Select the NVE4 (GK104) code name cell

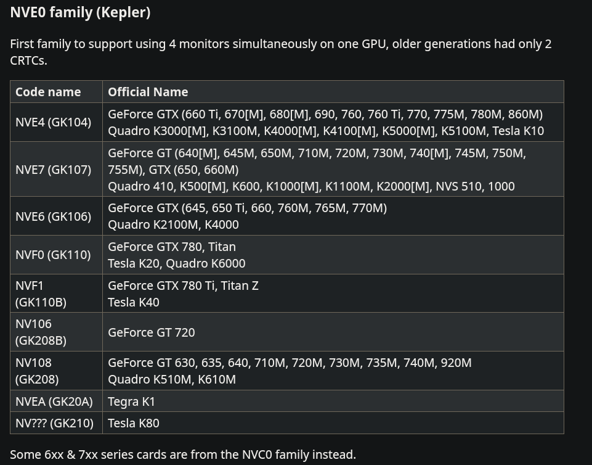(x=53, y=122)
